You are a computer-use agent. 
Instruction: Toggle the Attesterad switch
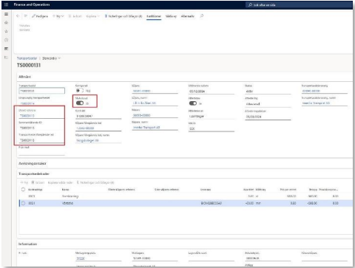(x=193, y=103)
